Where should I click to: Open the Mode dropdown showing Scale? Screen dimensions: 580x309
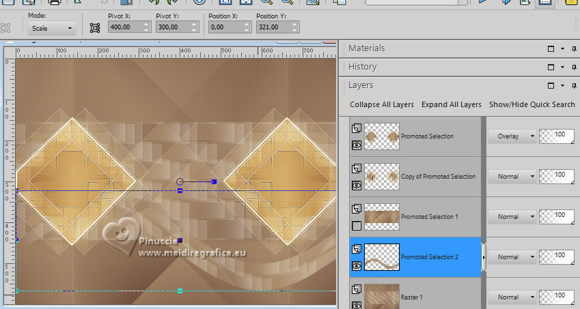pos(52,29)
